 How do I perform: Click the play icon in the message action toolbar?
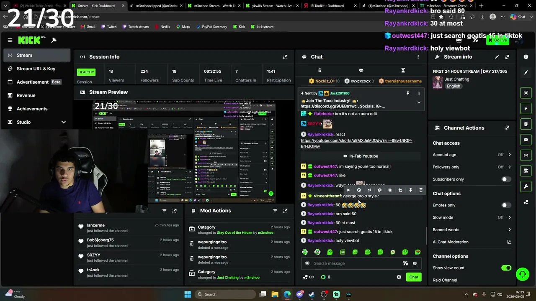point(348,190)
